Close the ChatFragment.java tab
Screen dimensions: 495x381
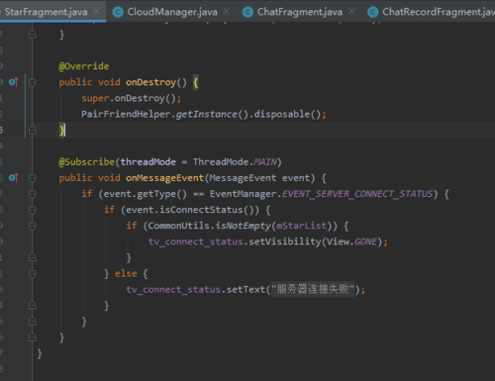tap(351, 12)
